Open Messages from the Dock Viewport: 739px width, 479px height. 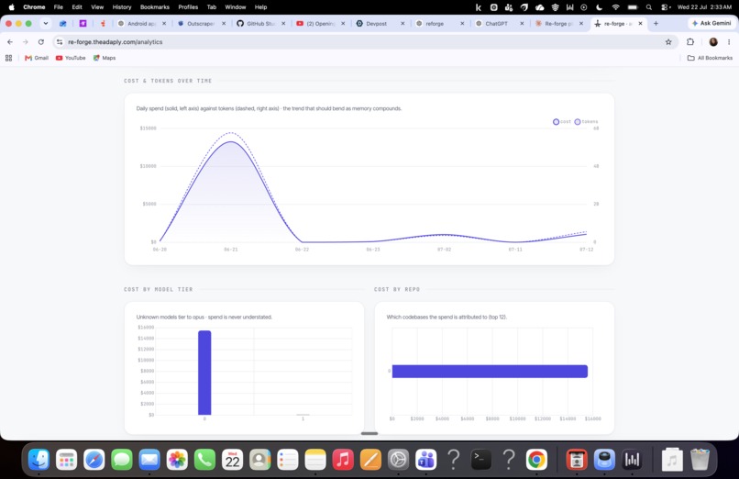click(122, 459)
